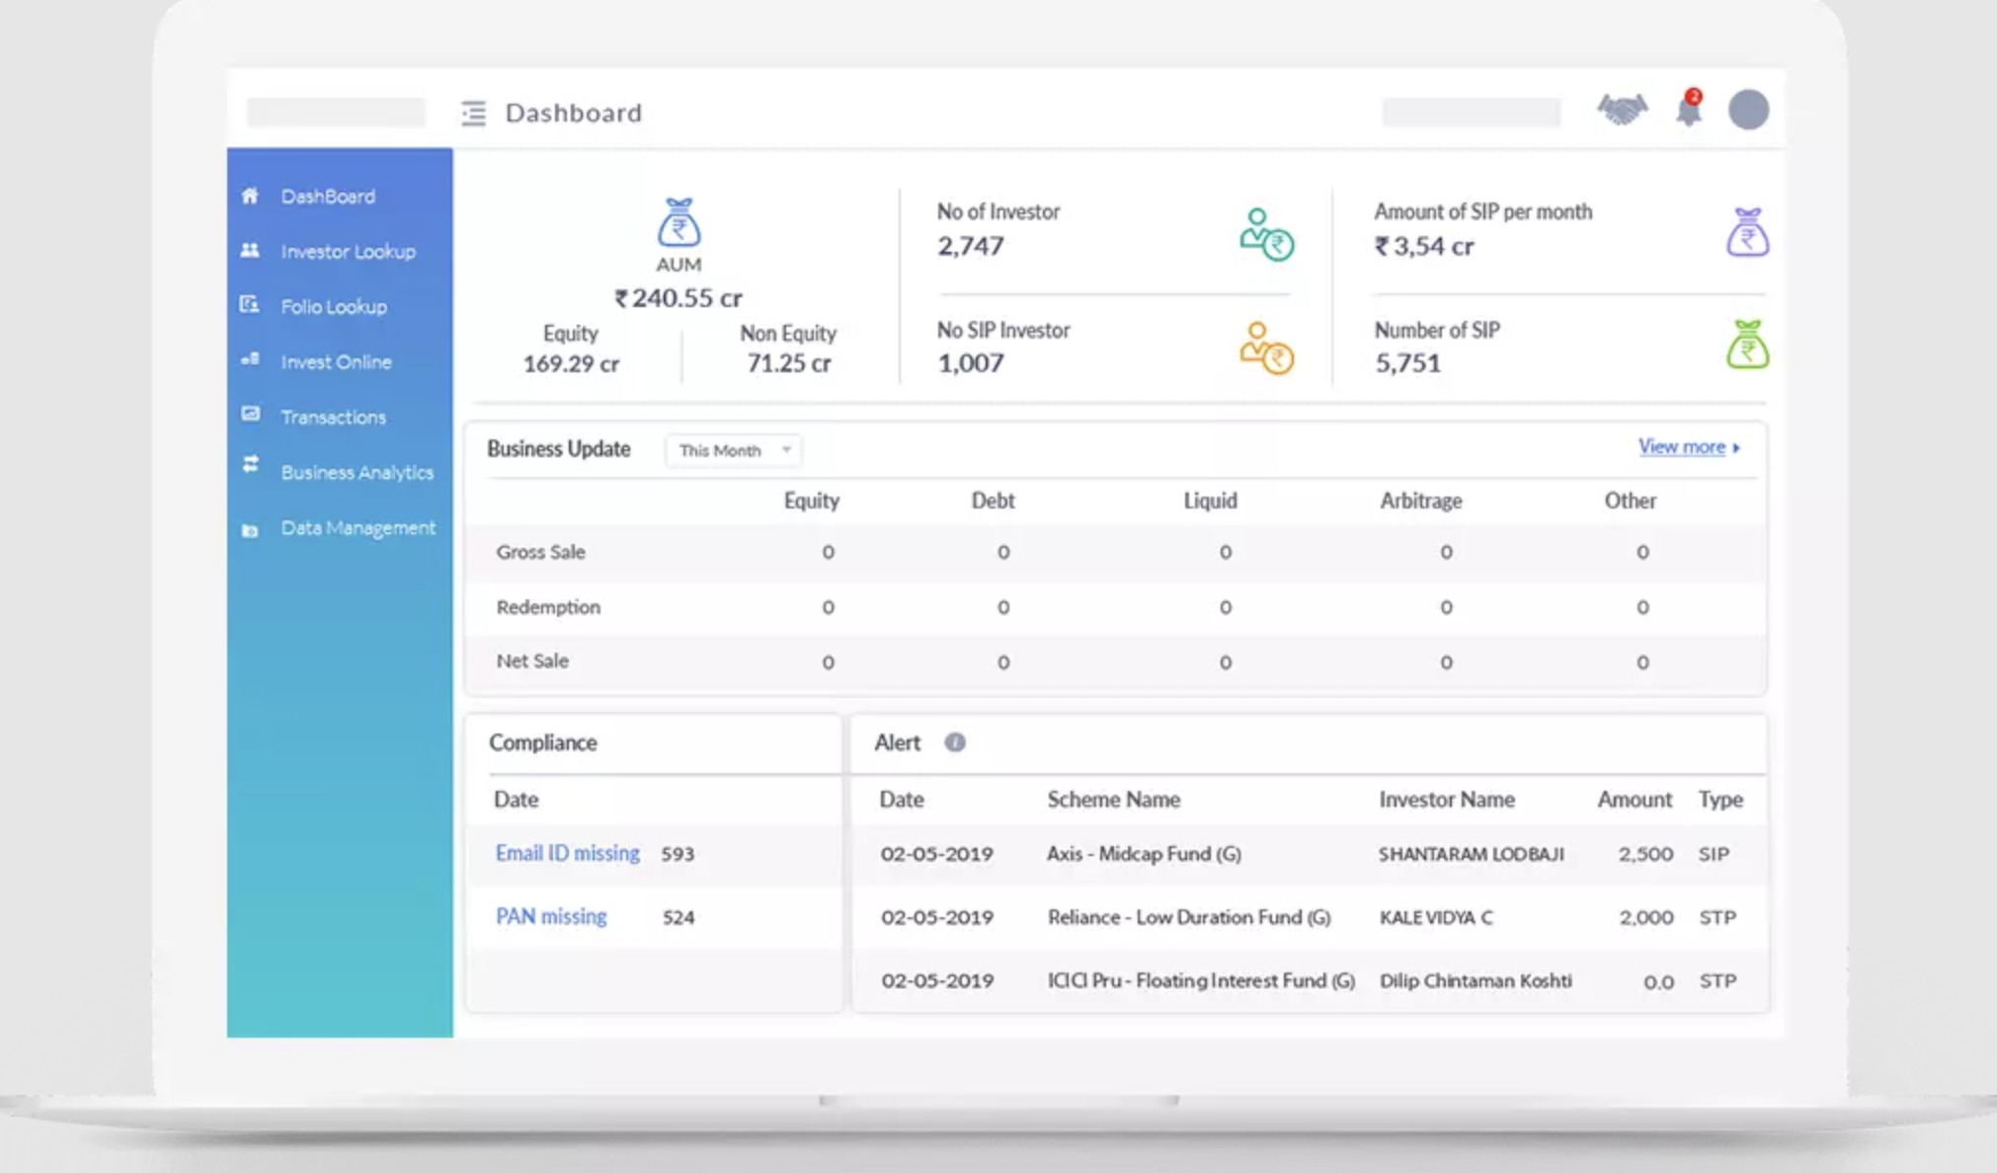
Task: Open the notifications bell icon
Action: (1689, 110)
